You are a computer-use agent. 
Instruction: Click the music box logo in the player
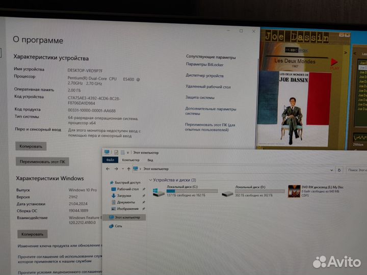pyautogui.click(x=296, y=50)
